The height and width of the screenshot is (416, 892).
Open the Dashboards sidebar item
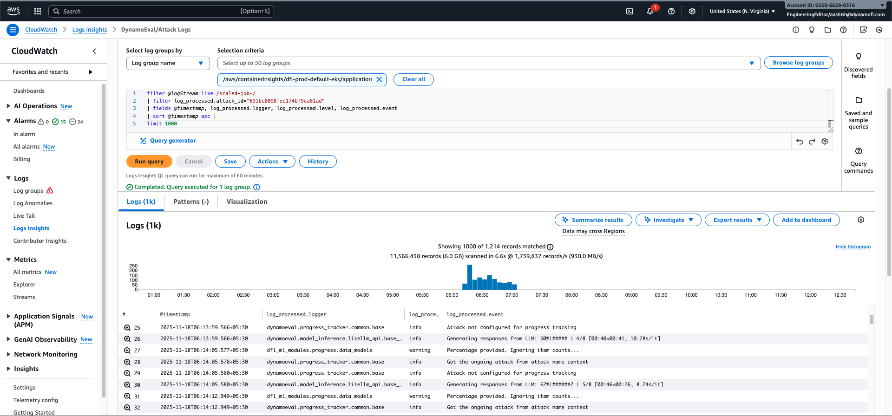[x=29, y=91]
